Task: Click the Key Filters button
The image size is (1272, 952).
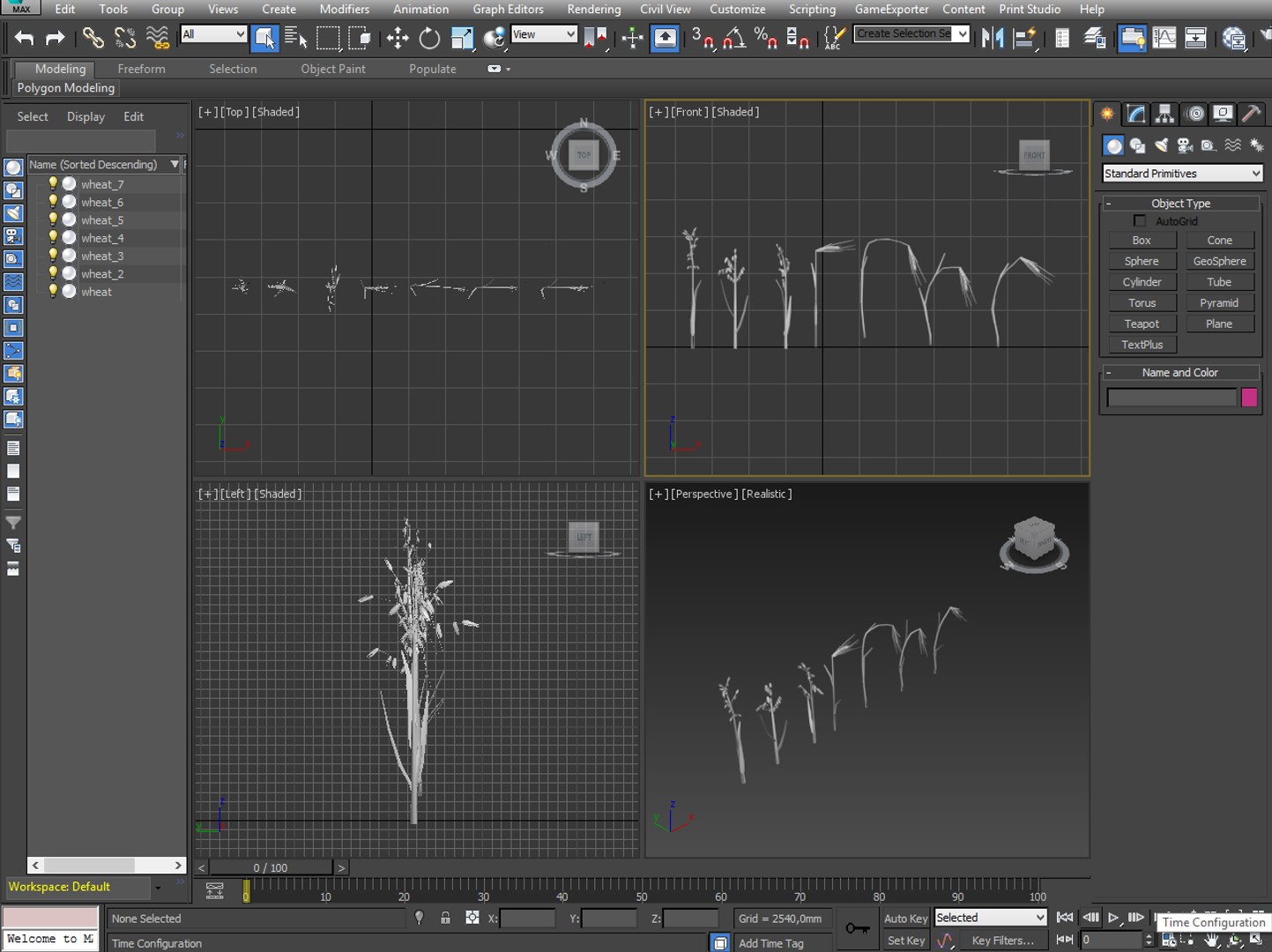Action: coord(1003,941)
